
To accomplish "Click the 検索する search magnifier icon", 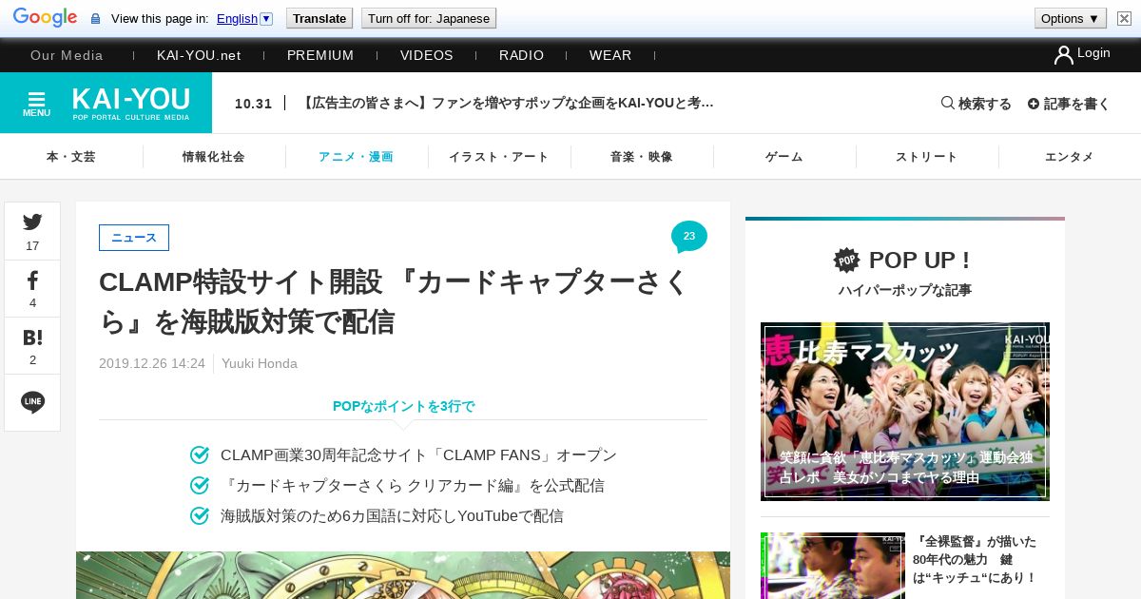I will tap(948, 103).
